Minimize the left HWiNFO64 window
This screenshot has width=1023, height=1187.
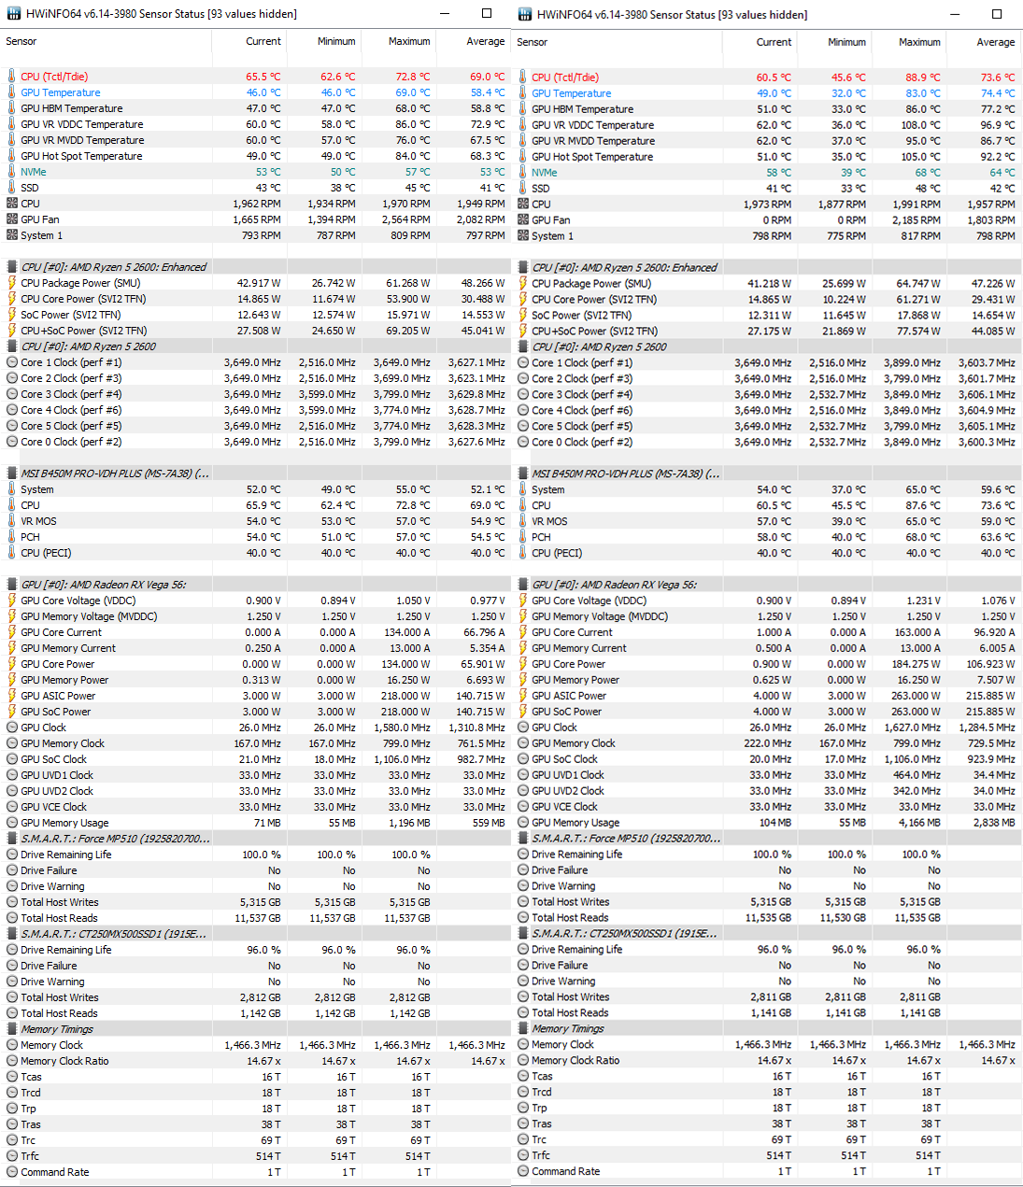445,13
